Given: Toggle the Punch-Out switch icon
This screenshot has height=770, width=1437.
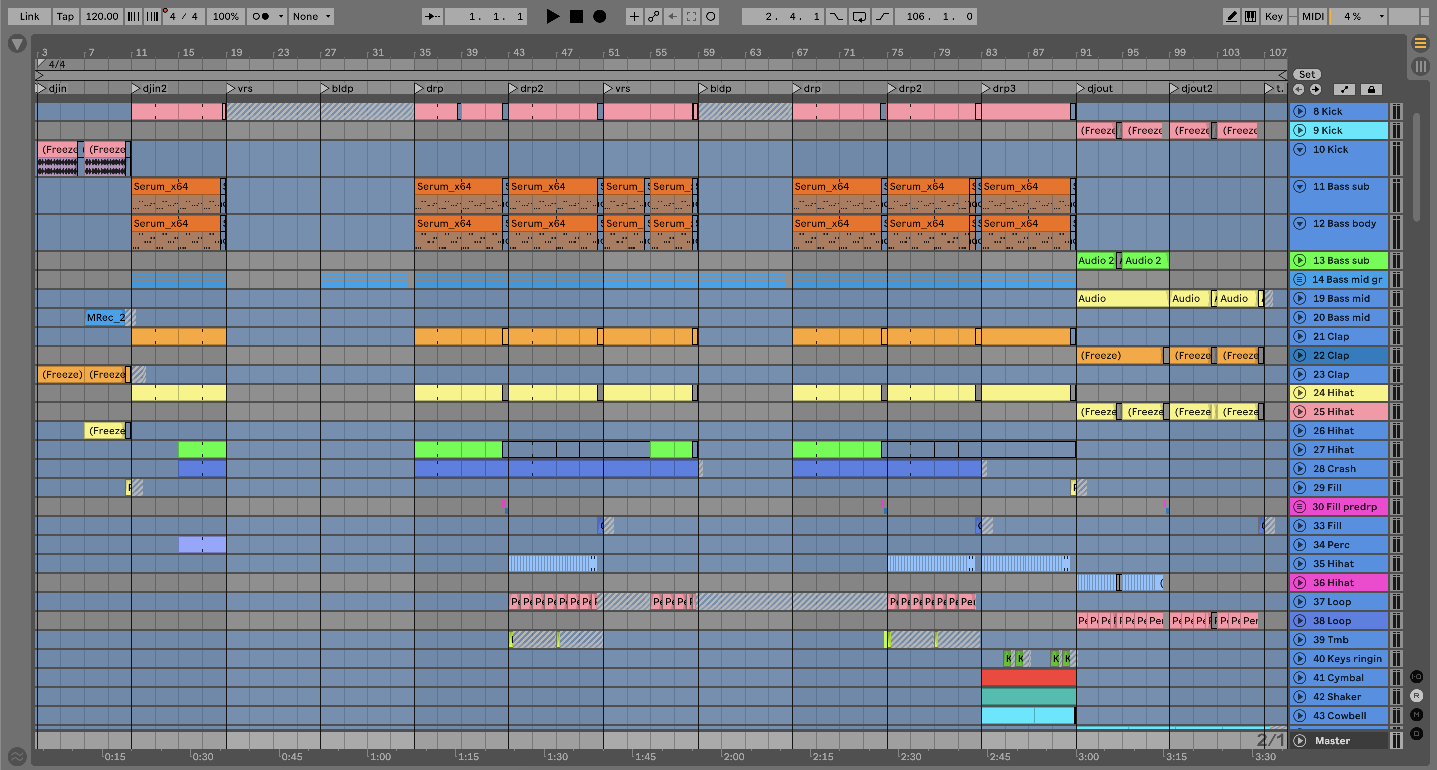Looking at the screenshot, I should coord(882,16).
